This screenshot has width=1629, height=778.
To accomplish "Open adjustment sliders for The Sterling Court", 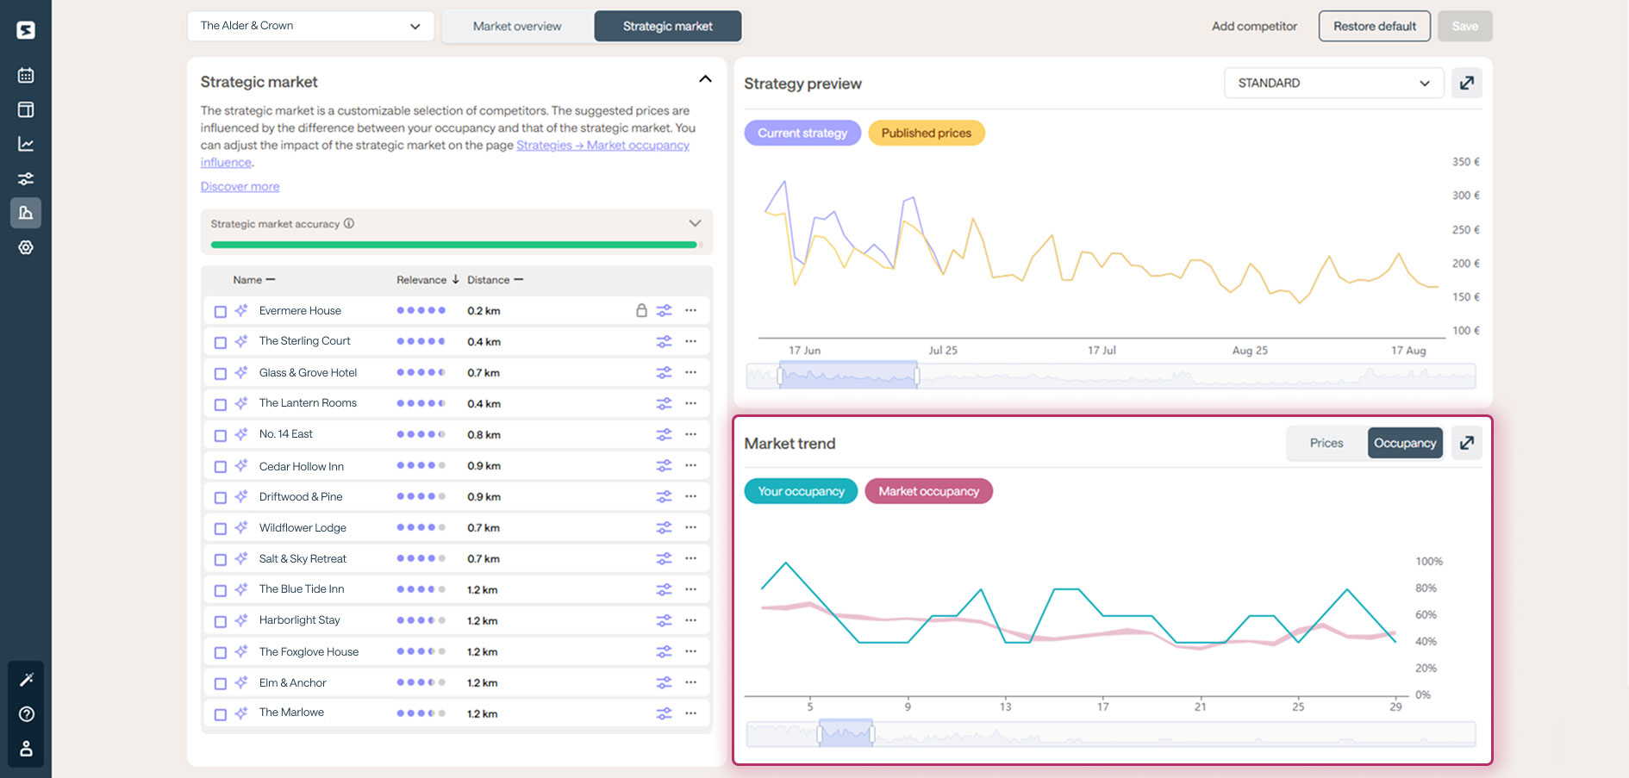I will (664, 341).
